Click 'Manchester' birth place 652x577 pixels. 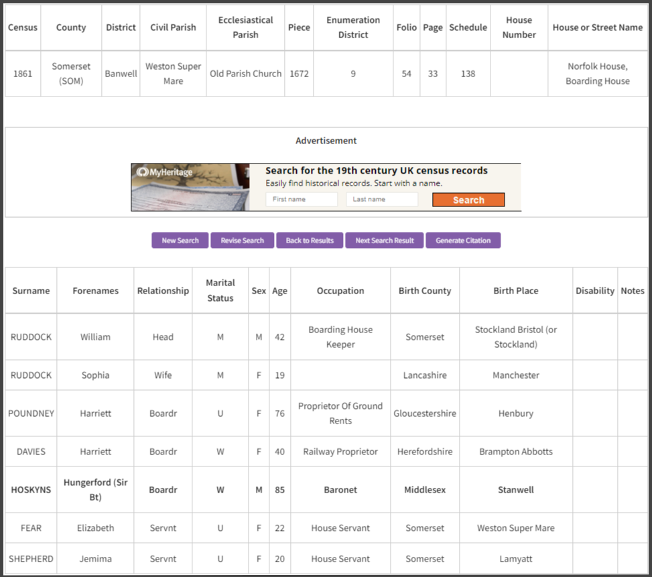[x=516, y=375]
